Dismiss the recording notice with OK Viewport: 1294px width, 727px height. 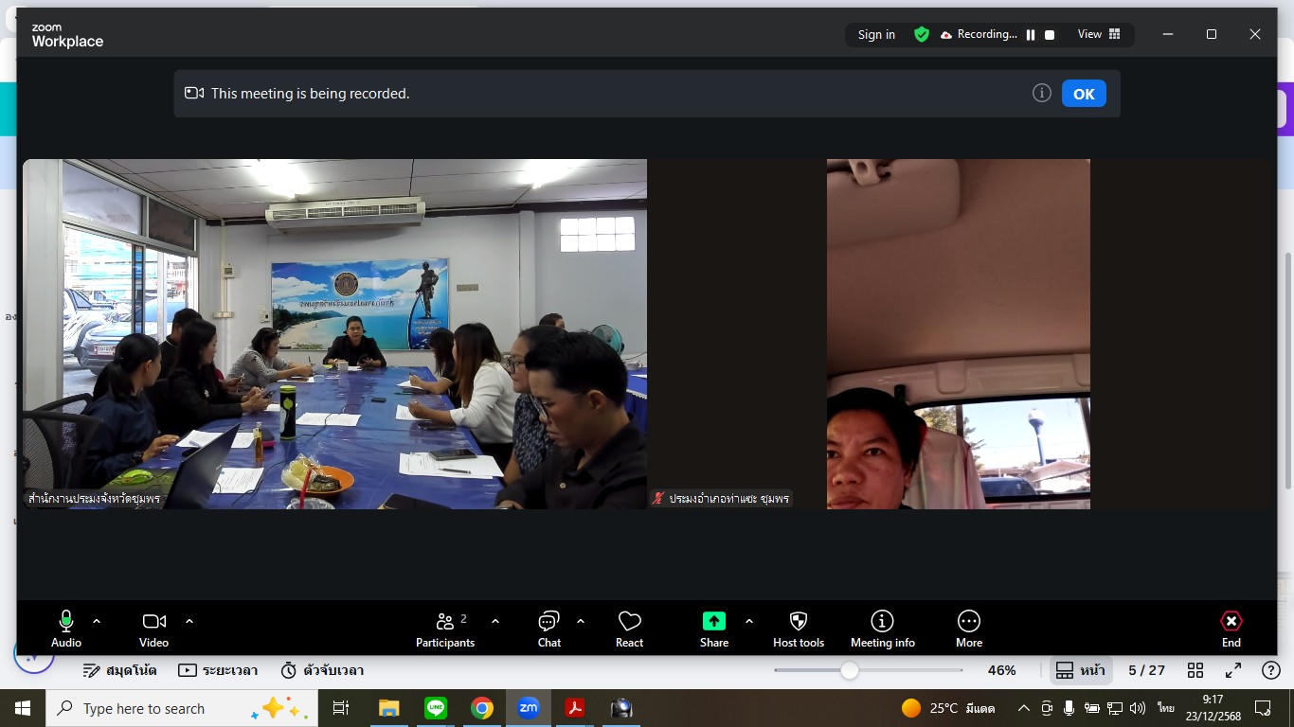(1084, 94)
